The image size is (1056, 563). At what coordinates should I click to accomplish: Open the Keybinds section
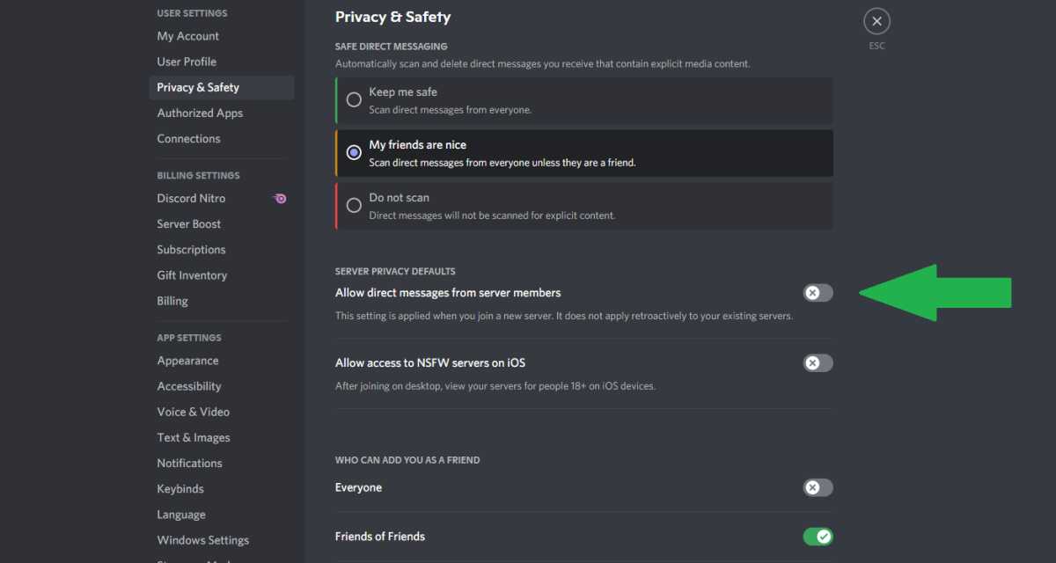(x=180, y=488)
